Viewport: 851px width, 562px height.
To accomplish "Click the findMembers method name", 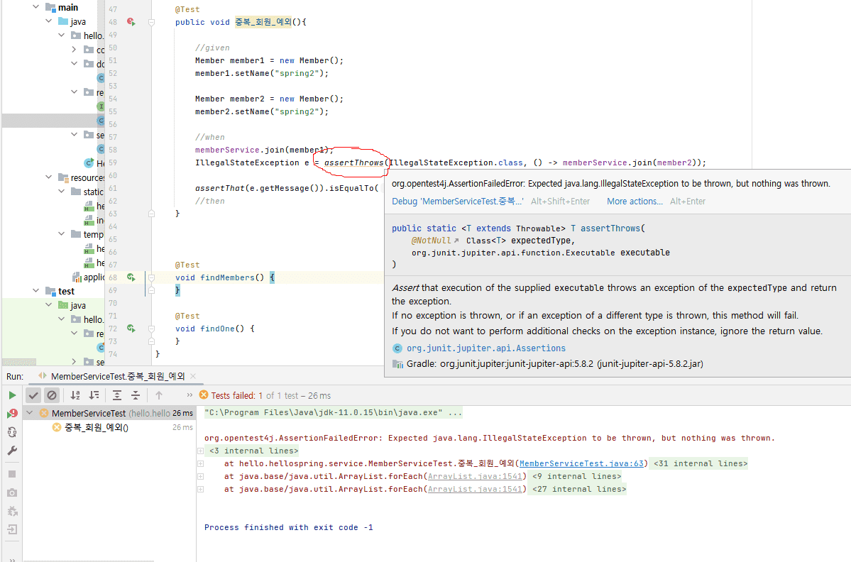I will 227,277.
